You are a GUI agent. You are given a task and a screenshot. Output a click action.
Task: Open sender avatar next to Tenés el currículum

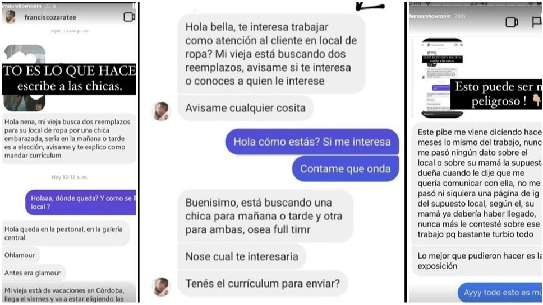click(162, 287)
